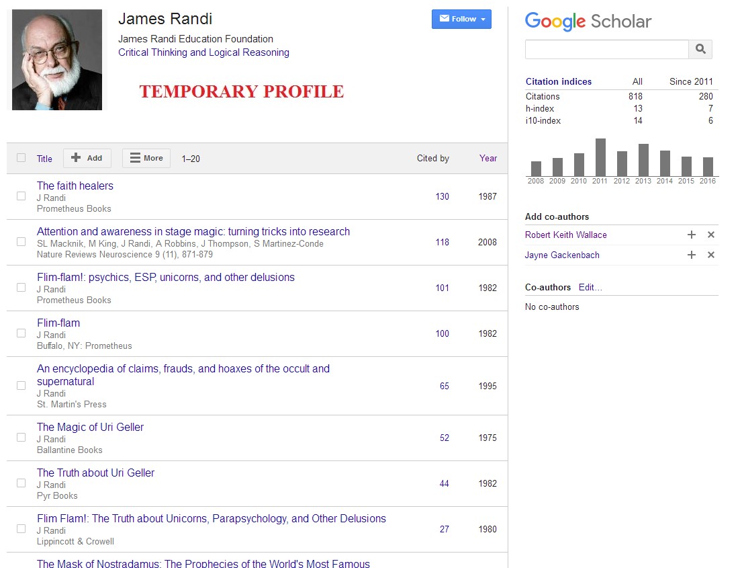Click the plus Add button
Image resolution: width=742 pixels, height=568 pixels.
tap(87, 158)
